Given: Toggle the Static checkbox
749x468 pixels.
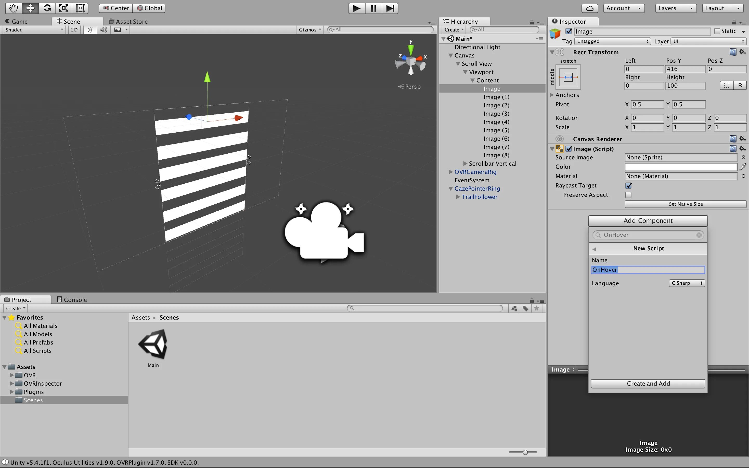Looking at the screenshot, I should pyautogui.click(x=717, y=31).
